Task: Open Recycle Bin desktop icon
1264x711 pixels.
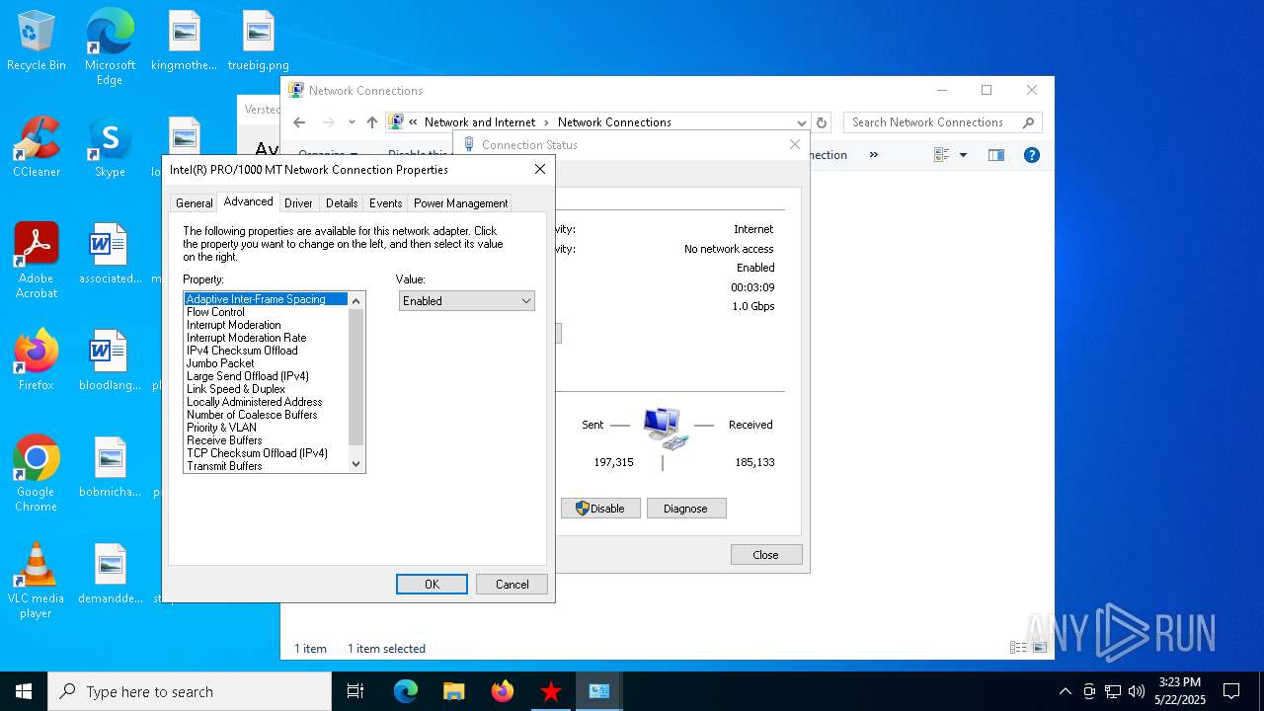Action: (x=37, y=41)
